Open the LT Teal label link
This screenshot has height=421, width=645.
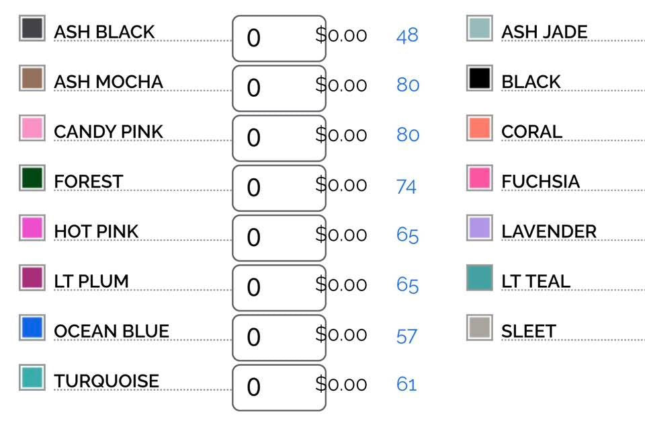click(535, 281)
